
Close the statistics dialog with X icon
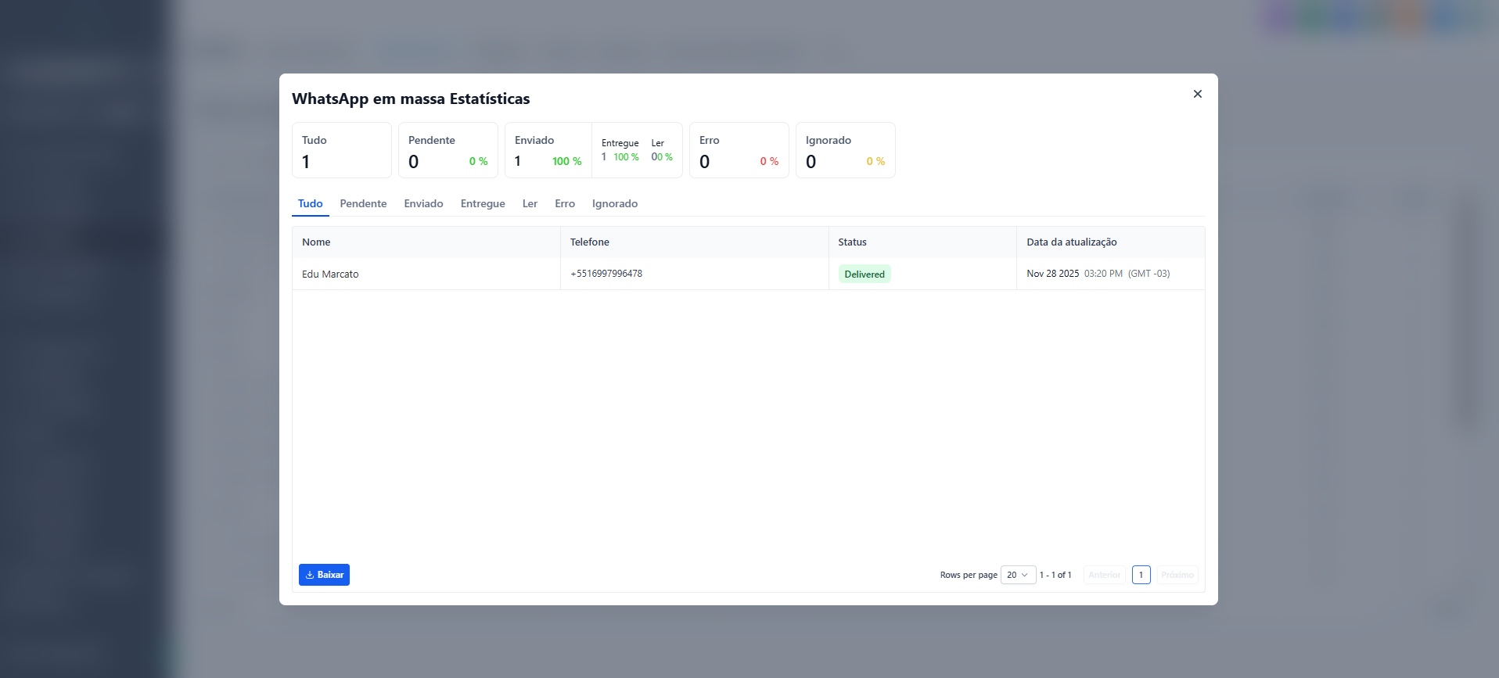1197,94
